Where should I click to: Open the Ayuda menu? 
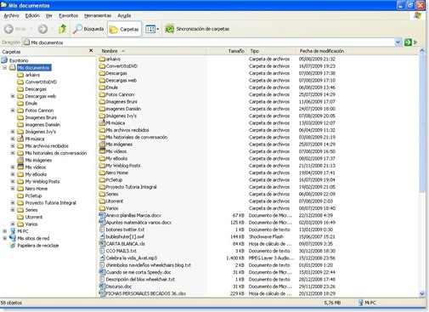click(124, 15)
